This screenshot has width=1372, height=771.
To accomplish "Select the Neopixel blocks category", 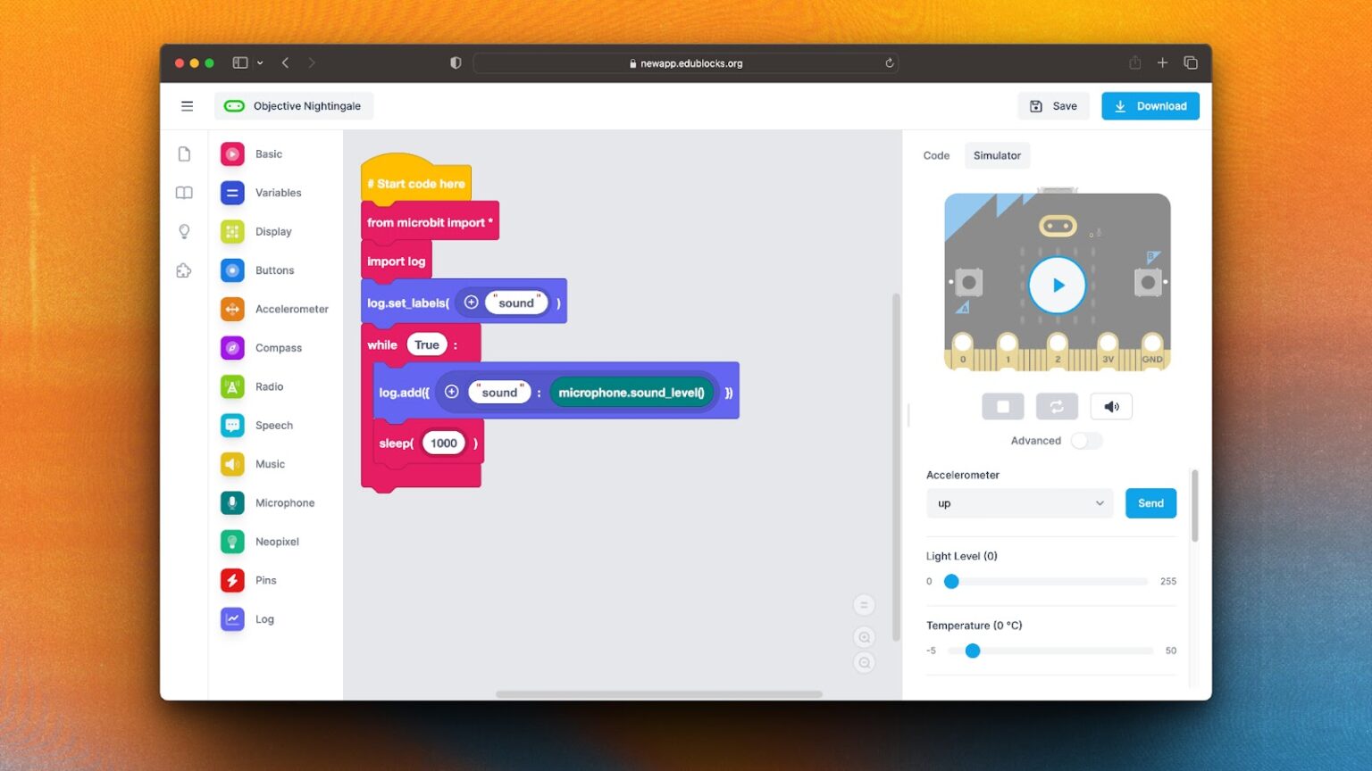I will tap(272, 541).
